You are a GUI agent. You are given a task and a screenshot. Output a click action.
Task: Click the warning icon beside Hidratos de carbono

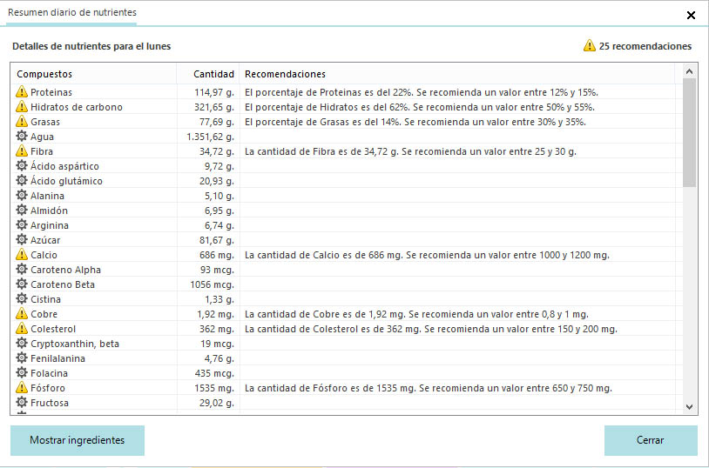click(x=22, y=107)
